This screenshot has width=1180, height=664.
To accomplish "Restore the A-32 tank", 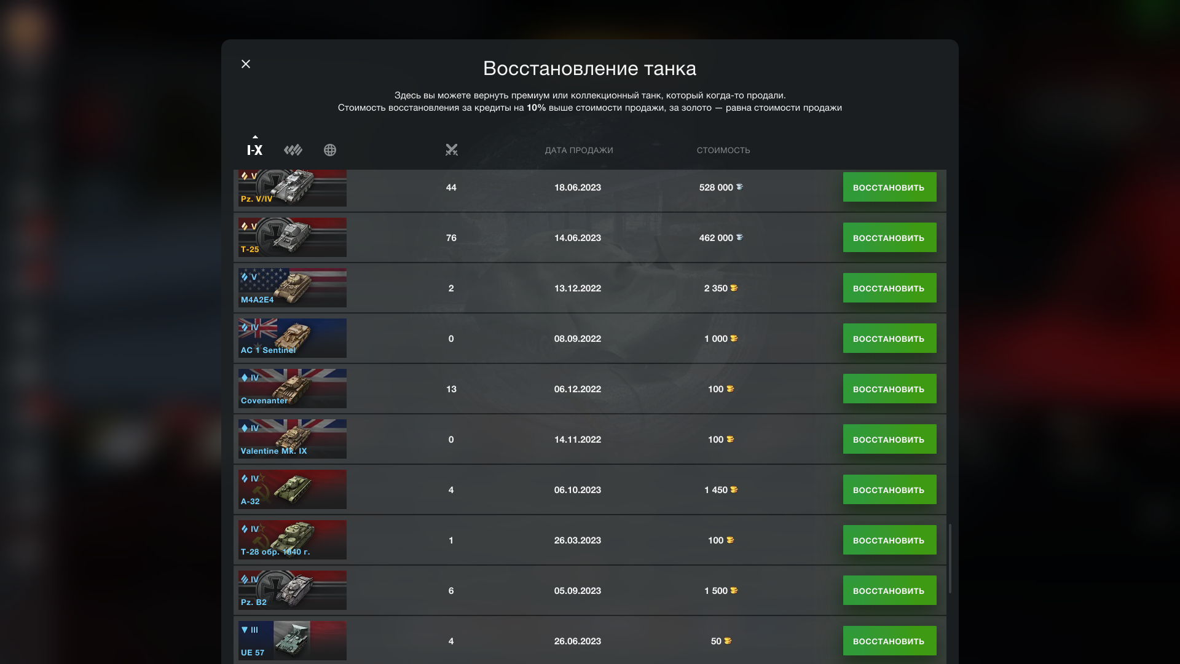I will point(889,489).
